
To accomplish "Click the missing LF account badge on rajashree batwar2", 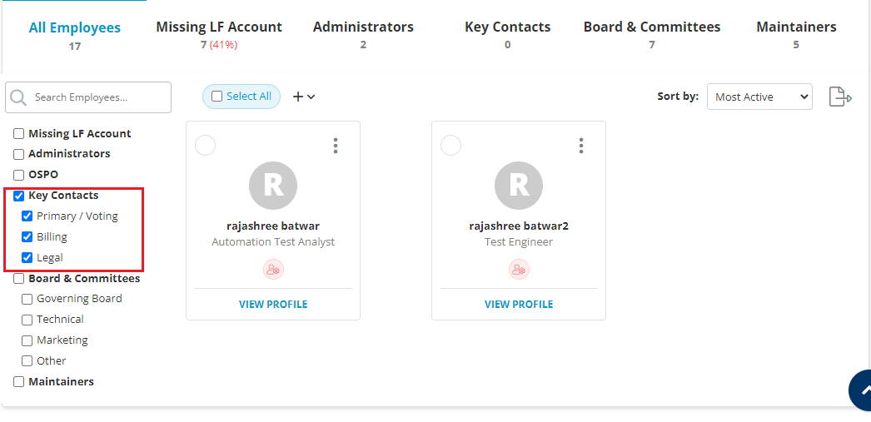I will (519, 269).
